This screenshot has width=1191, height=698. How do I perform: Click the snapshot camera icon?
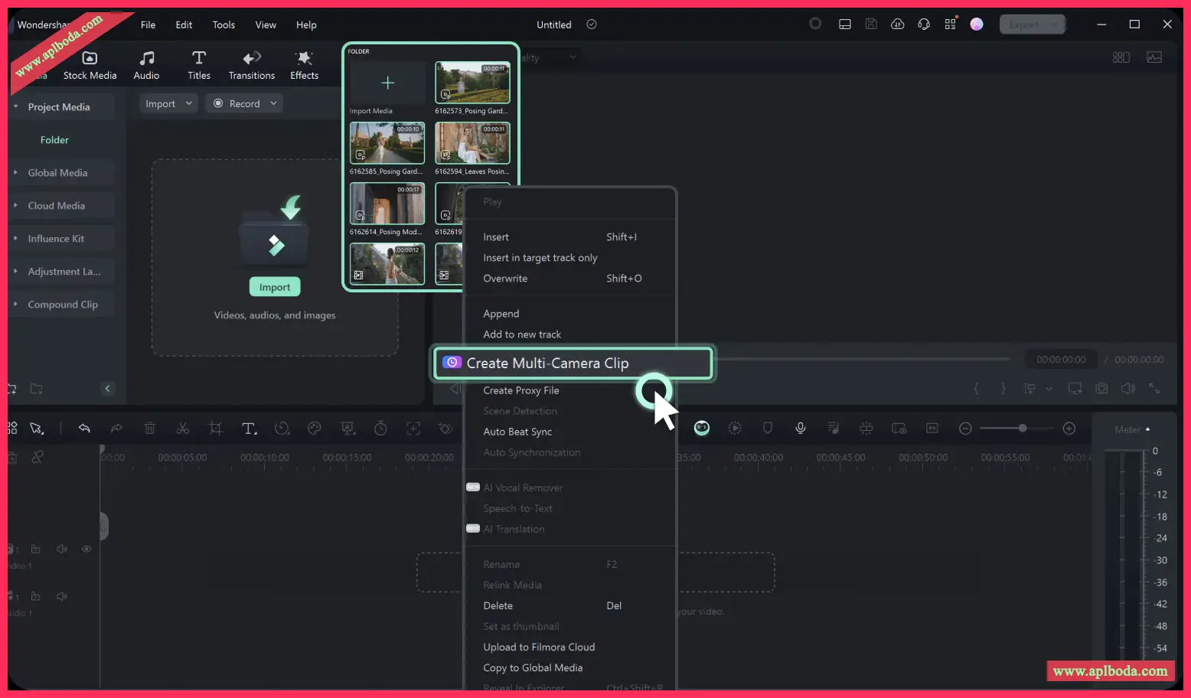(1101, 389)
